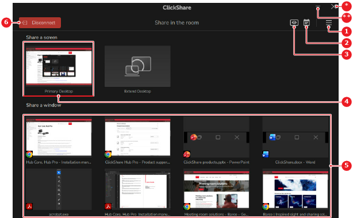Click the Acrobat icon on acrobat.exe thumbnail
Image resolution: width=353 pixels, height=218 pixels.
29,206
